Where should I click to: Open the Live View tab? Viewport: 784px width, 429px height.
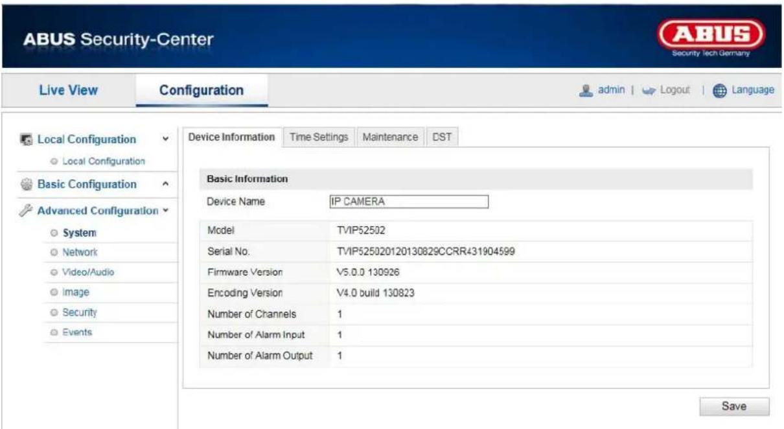69,90
